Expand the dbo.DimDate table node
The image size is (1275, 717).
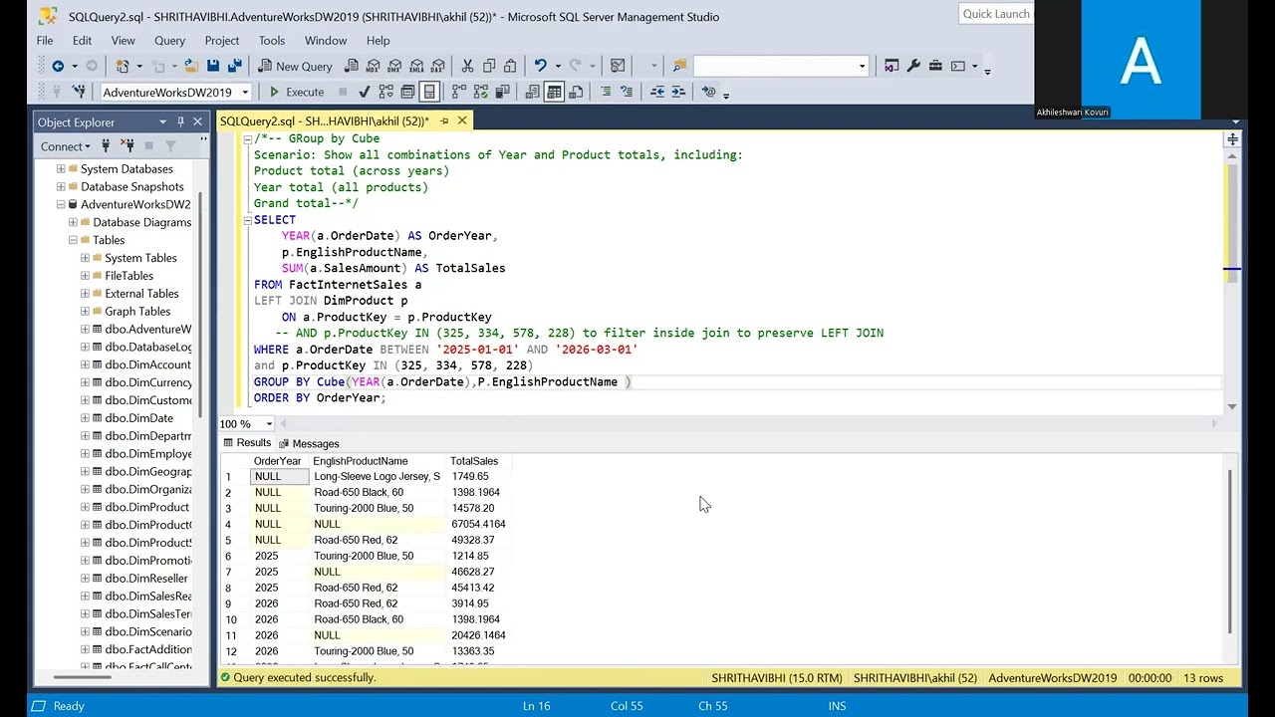coord(85,418)
